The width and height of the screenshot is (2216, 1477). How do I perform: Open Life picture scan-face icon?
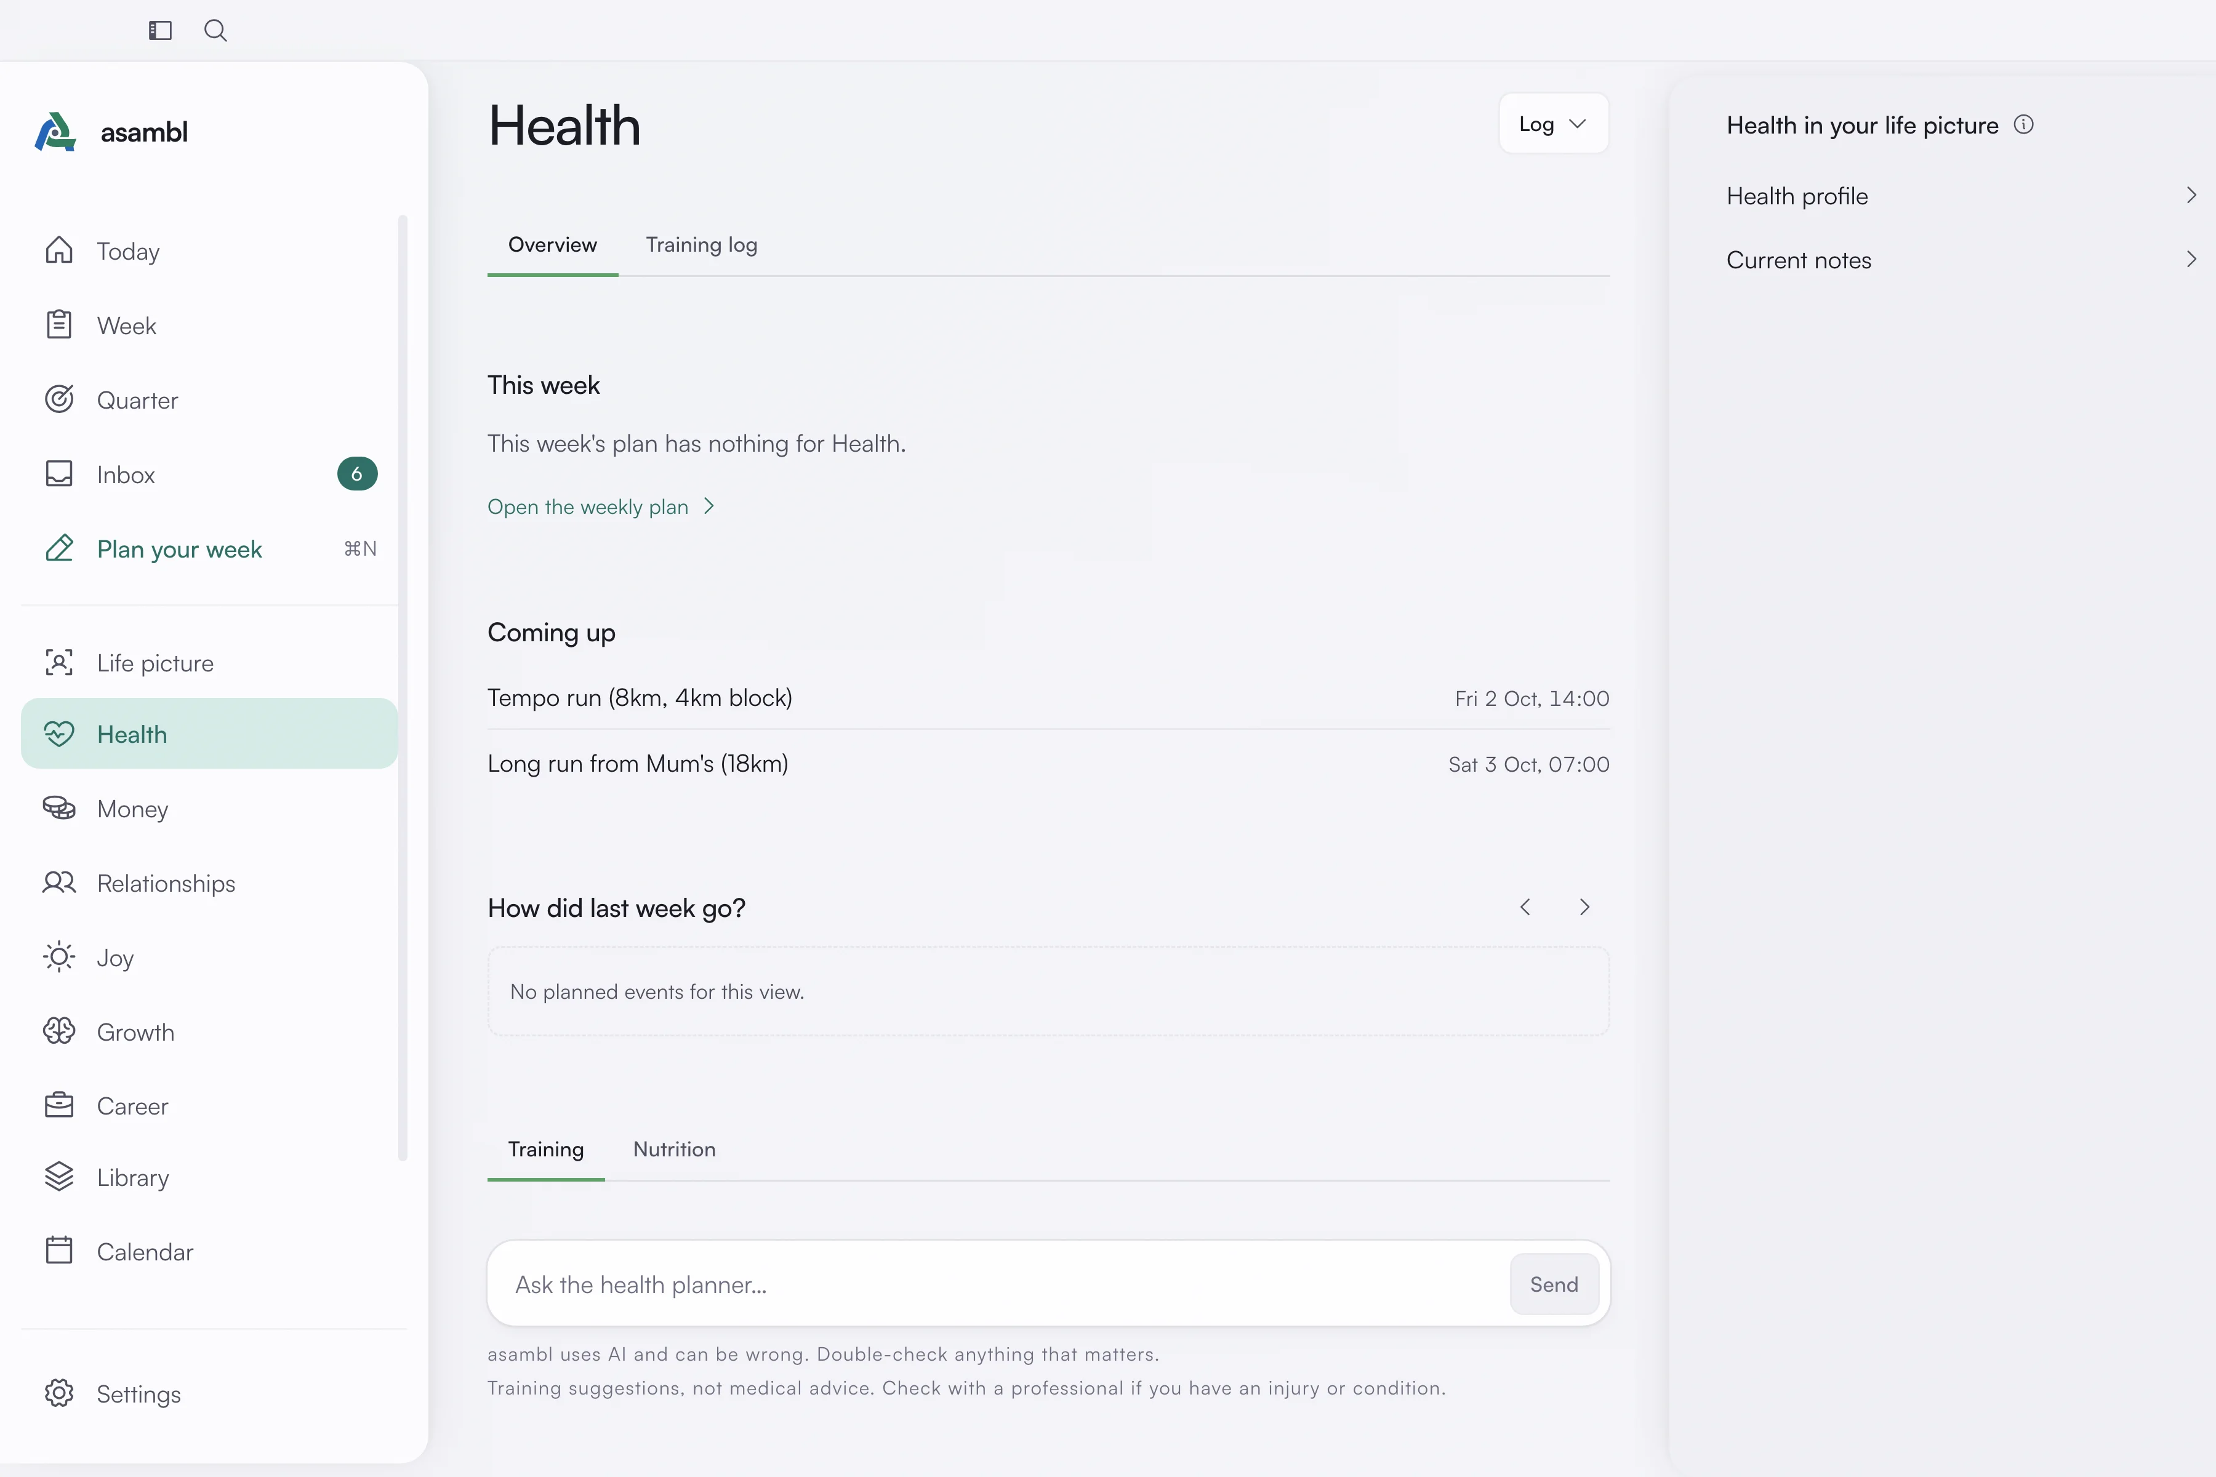pos(59,662)
